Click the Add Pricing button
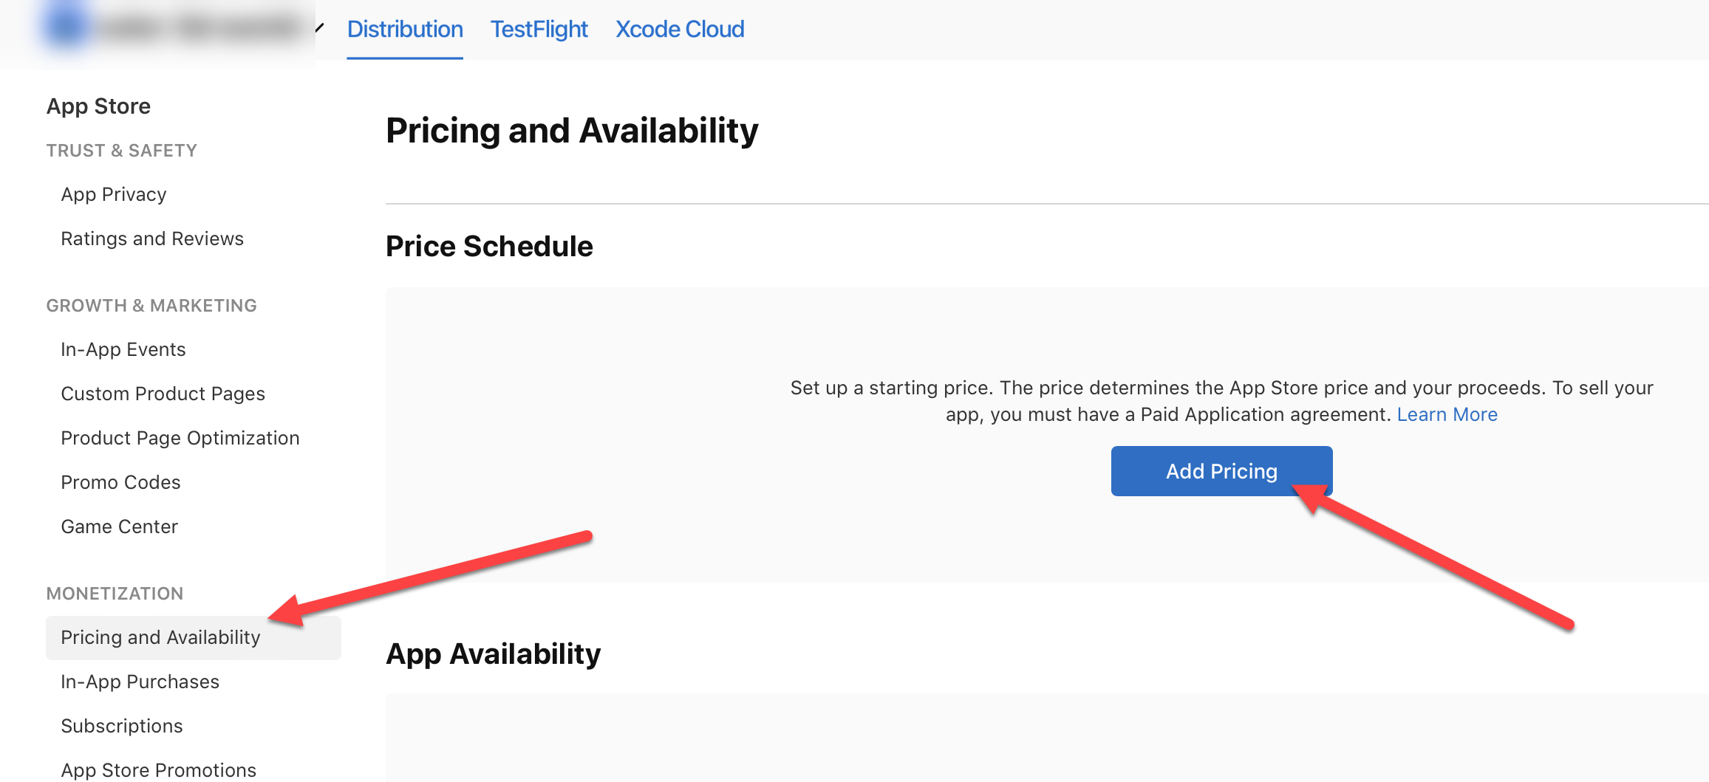This screenshot has height=782, width=1709. 1221,471
